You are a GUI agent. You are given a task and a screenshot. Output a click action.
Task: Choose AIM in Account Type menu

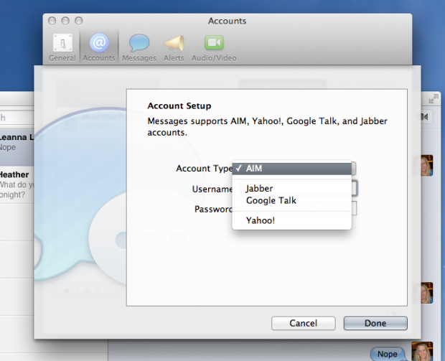(x=291, y=169)
